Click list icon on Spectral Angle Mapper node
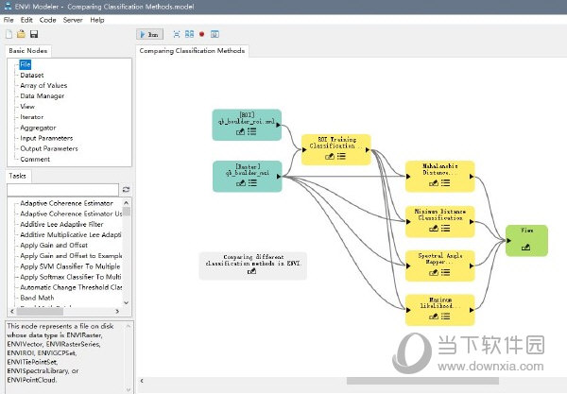 coord(445,272)
